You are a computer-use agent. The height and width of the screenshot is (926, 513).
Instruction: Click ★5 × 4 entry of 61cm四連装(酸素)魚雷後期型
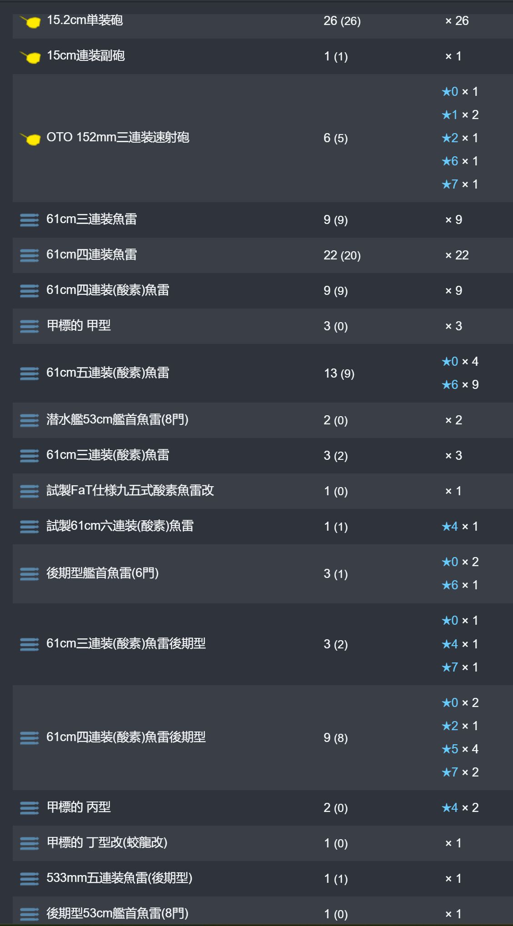pos(460,749)
